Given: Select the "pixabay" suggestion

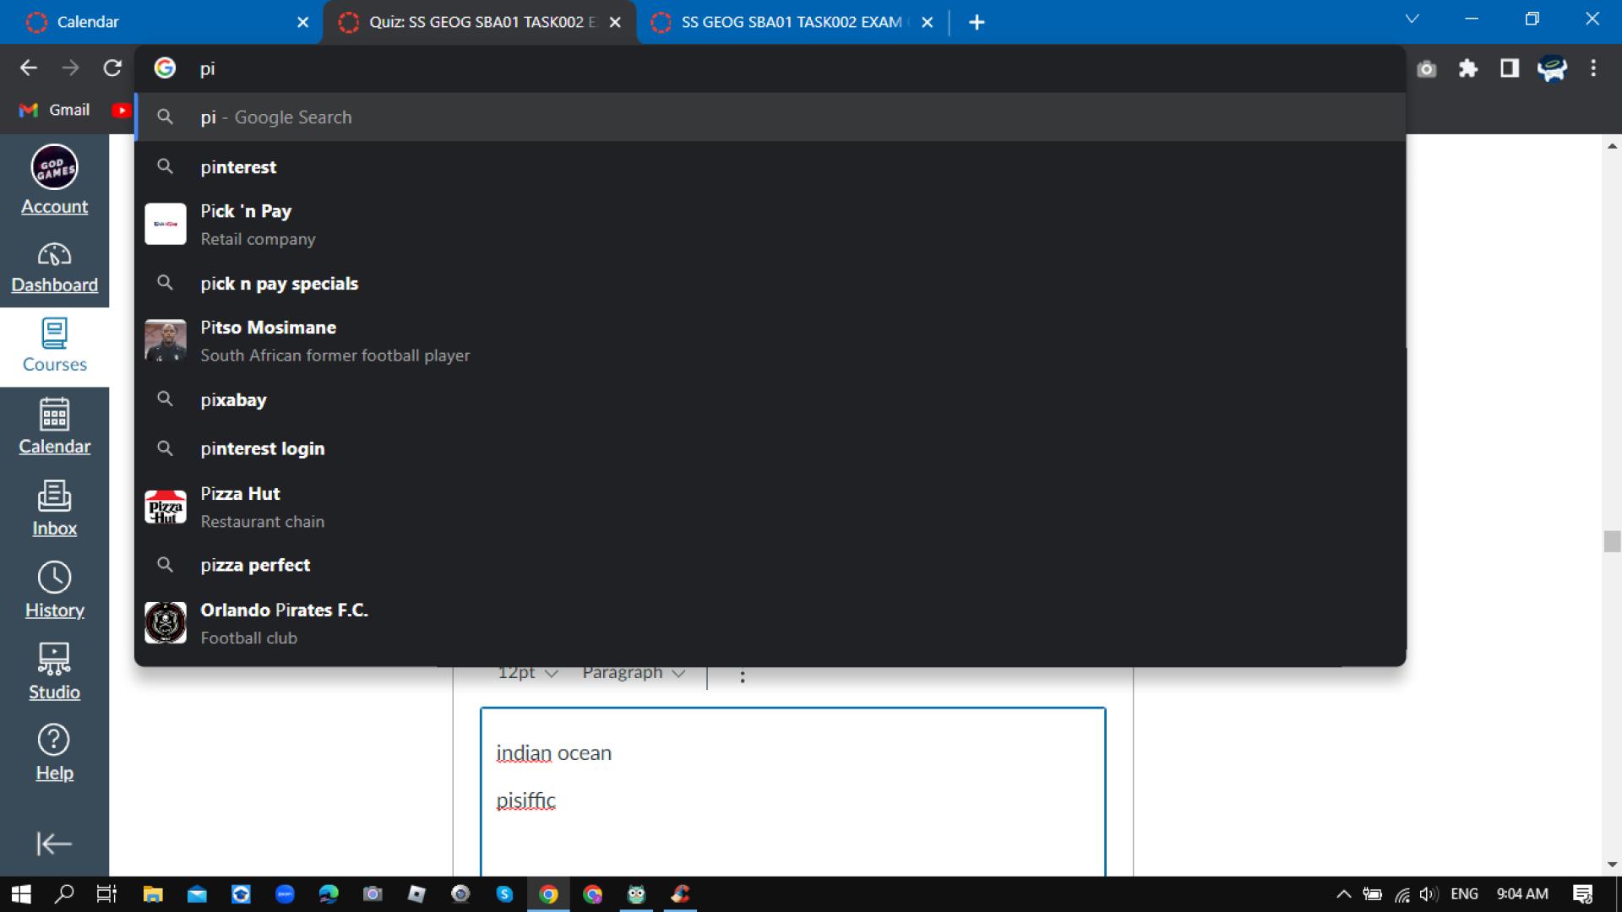Looking at the screenshot, I should point(770,400).
